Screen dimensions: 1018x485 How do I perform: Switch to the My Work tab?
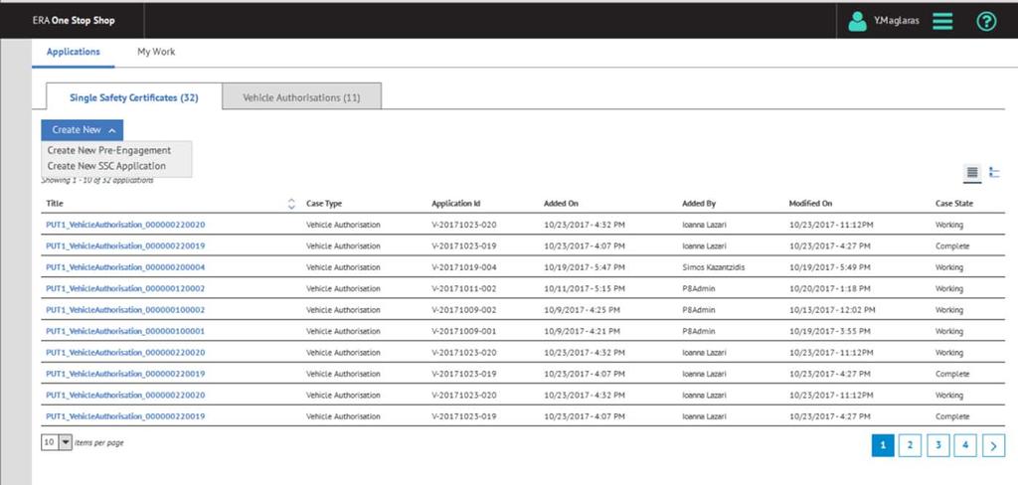click(156, 52)
